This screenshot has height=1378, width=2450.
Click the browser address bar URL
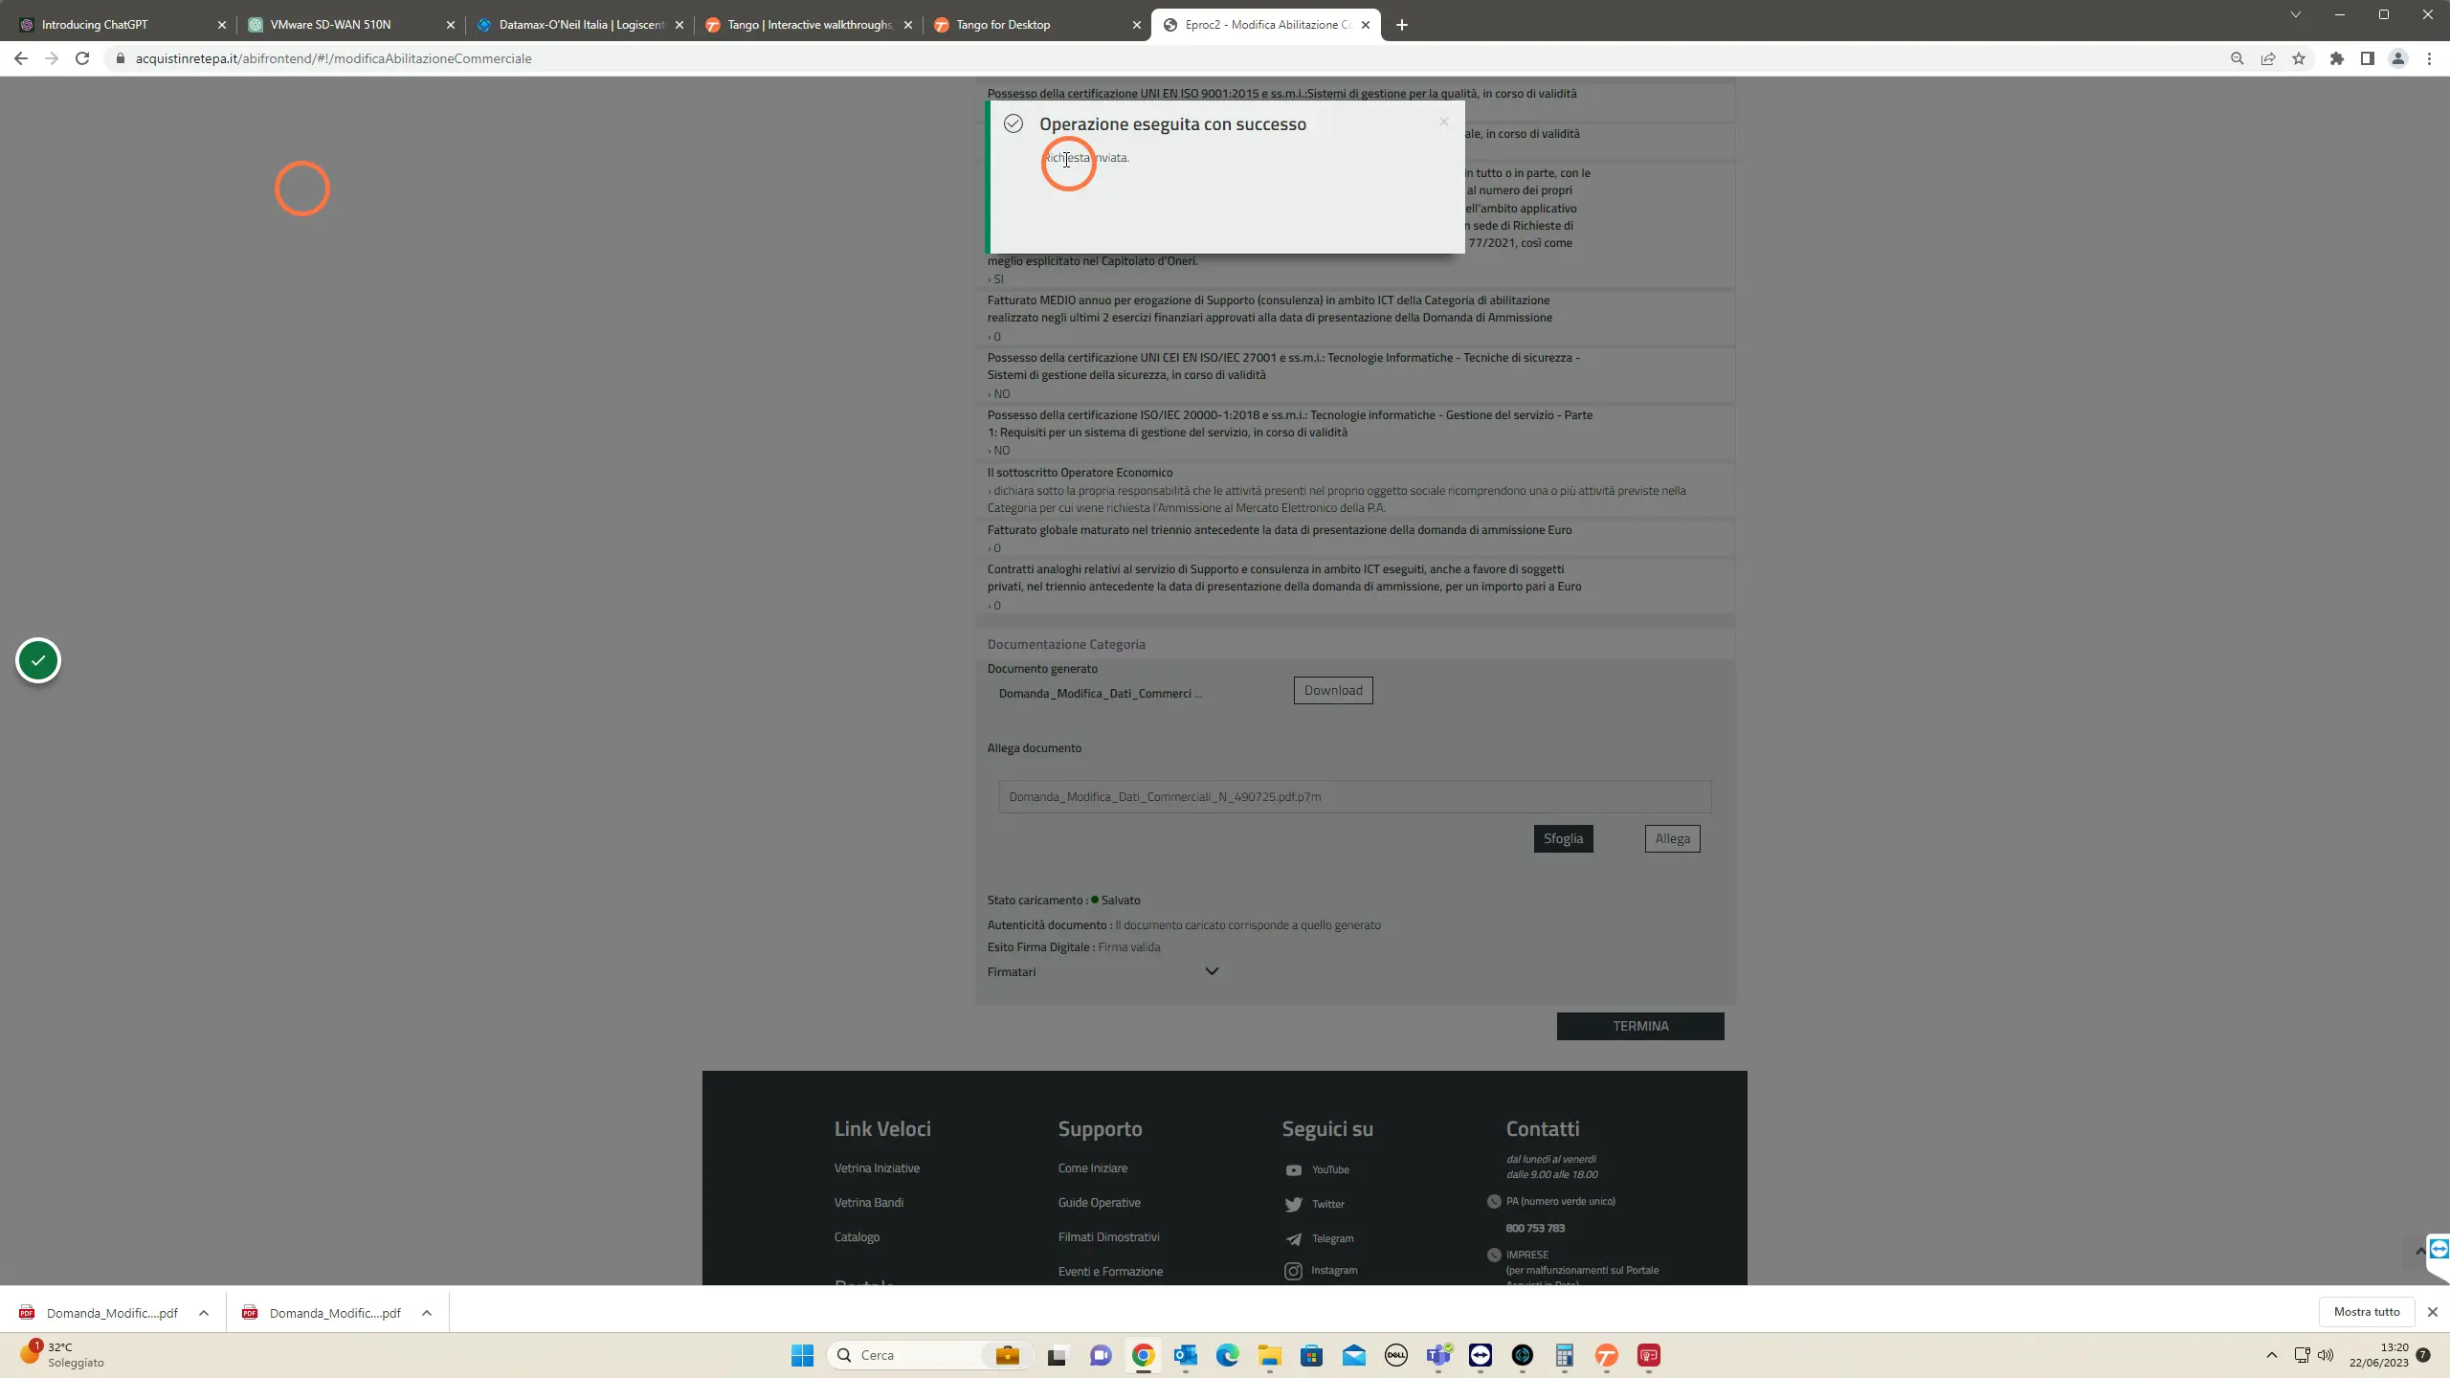point(333,58)
